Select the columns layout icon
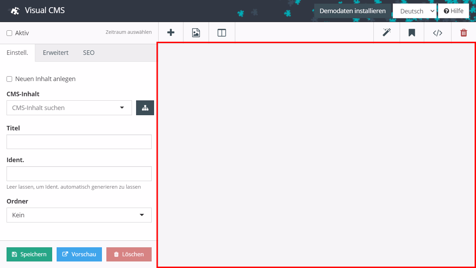476x268 pixels. pyautogui.click(x=222, y=33)
